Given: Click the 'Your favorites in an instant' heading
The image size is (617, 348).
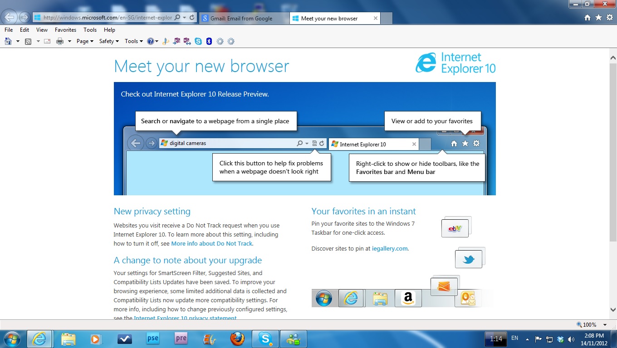Looking at the screenshot, I should click(363, 211).
